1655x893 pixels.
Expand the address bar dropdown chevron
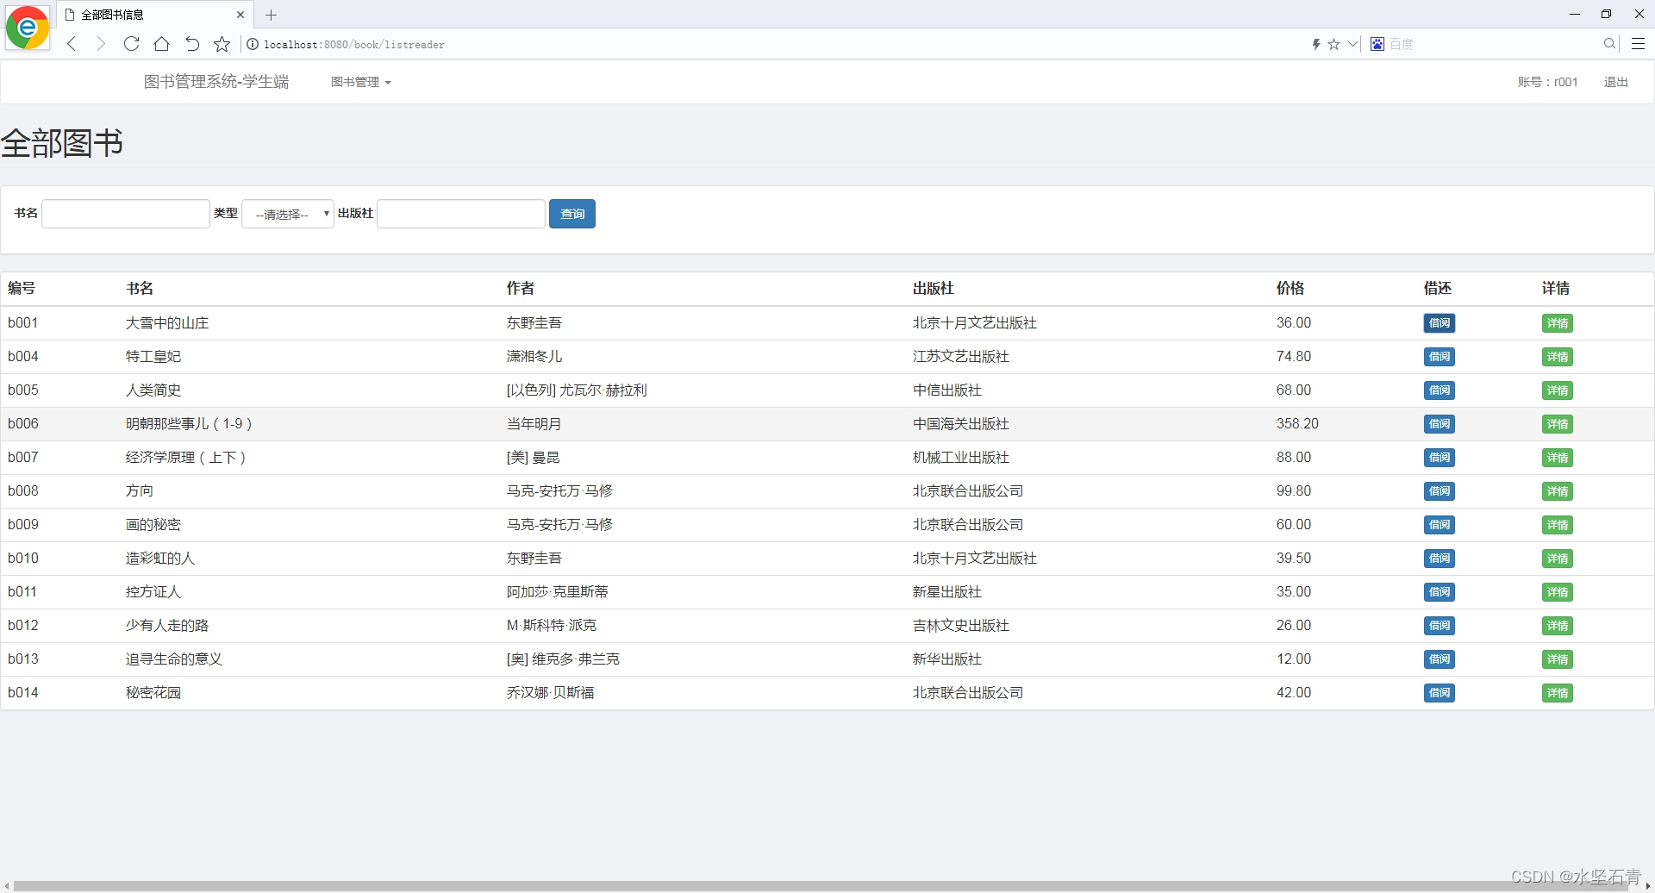pyautogui.click(x=1352, y=44)
